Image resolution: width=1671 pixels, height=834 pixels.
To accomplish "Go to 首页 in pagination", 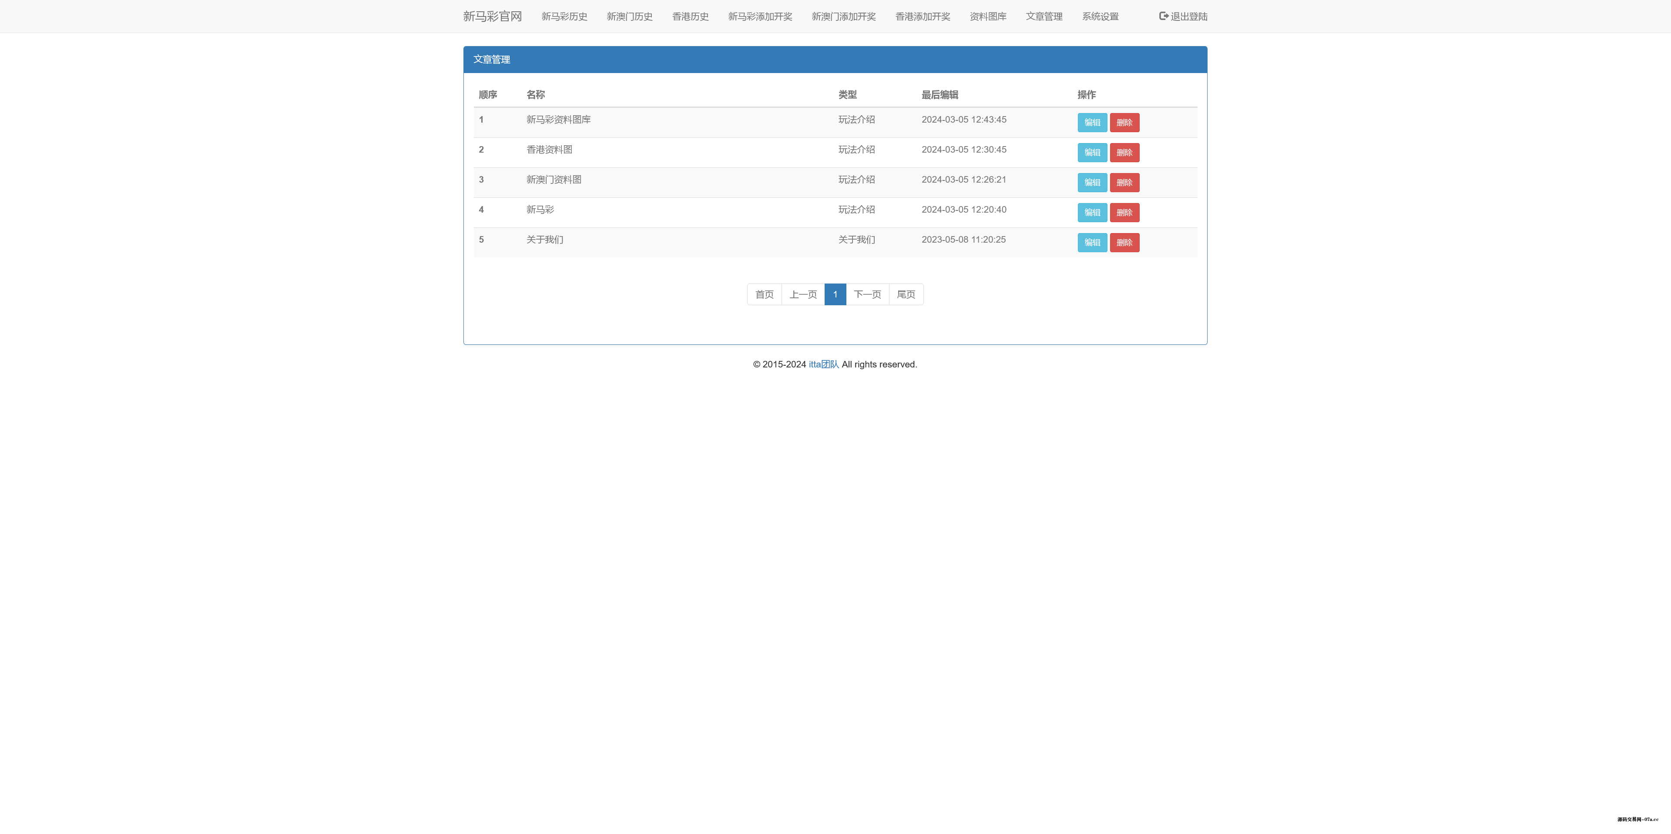I will tap(764, 294).
